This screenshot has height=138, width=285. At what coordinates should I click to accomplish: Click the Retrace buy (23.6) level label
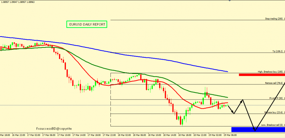[273, 112]
